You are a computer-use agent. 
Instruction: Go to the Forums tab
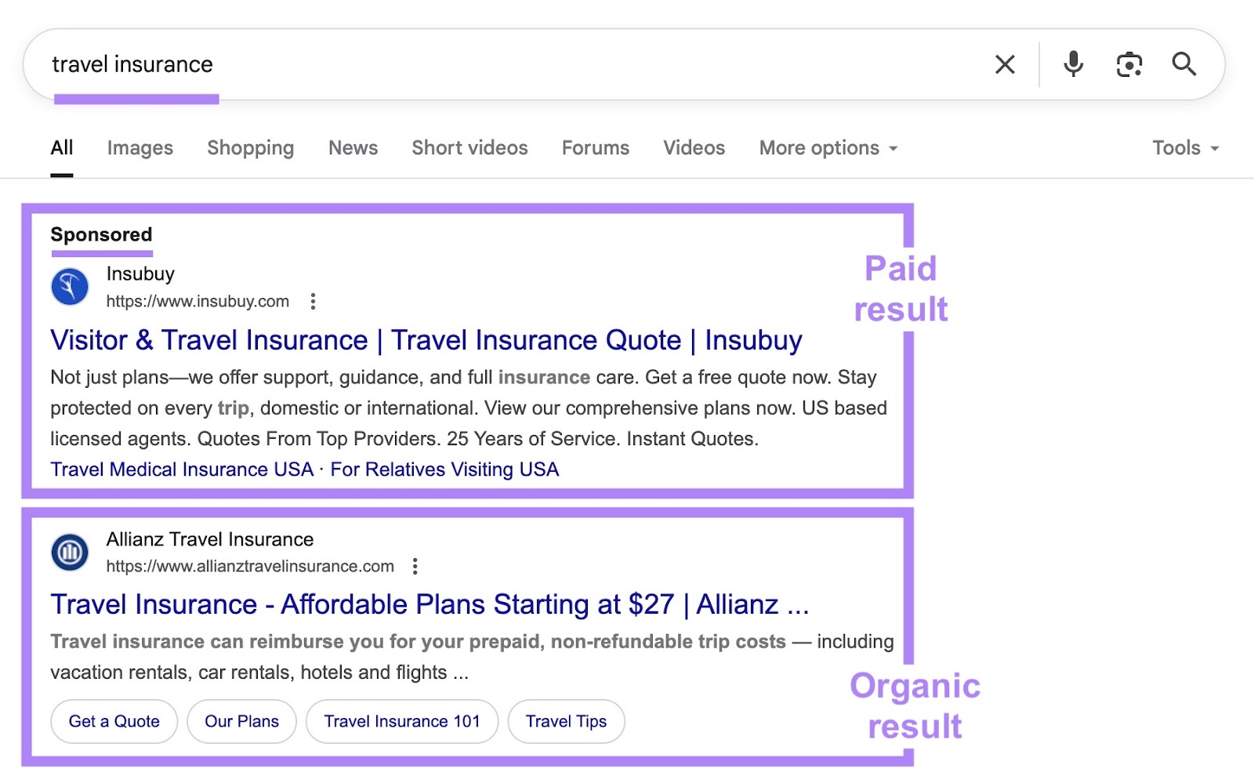[596, 147]
